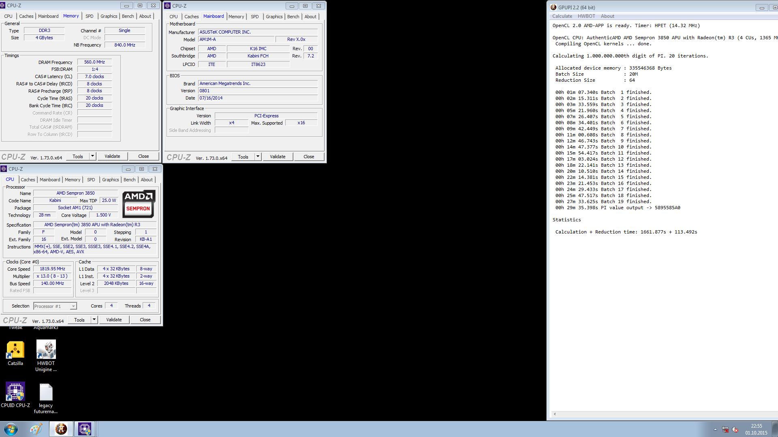This screenshot has height=437, width=778.
Task: Open Mainboard tab in Memory window
Action: (x=48, y=16)
